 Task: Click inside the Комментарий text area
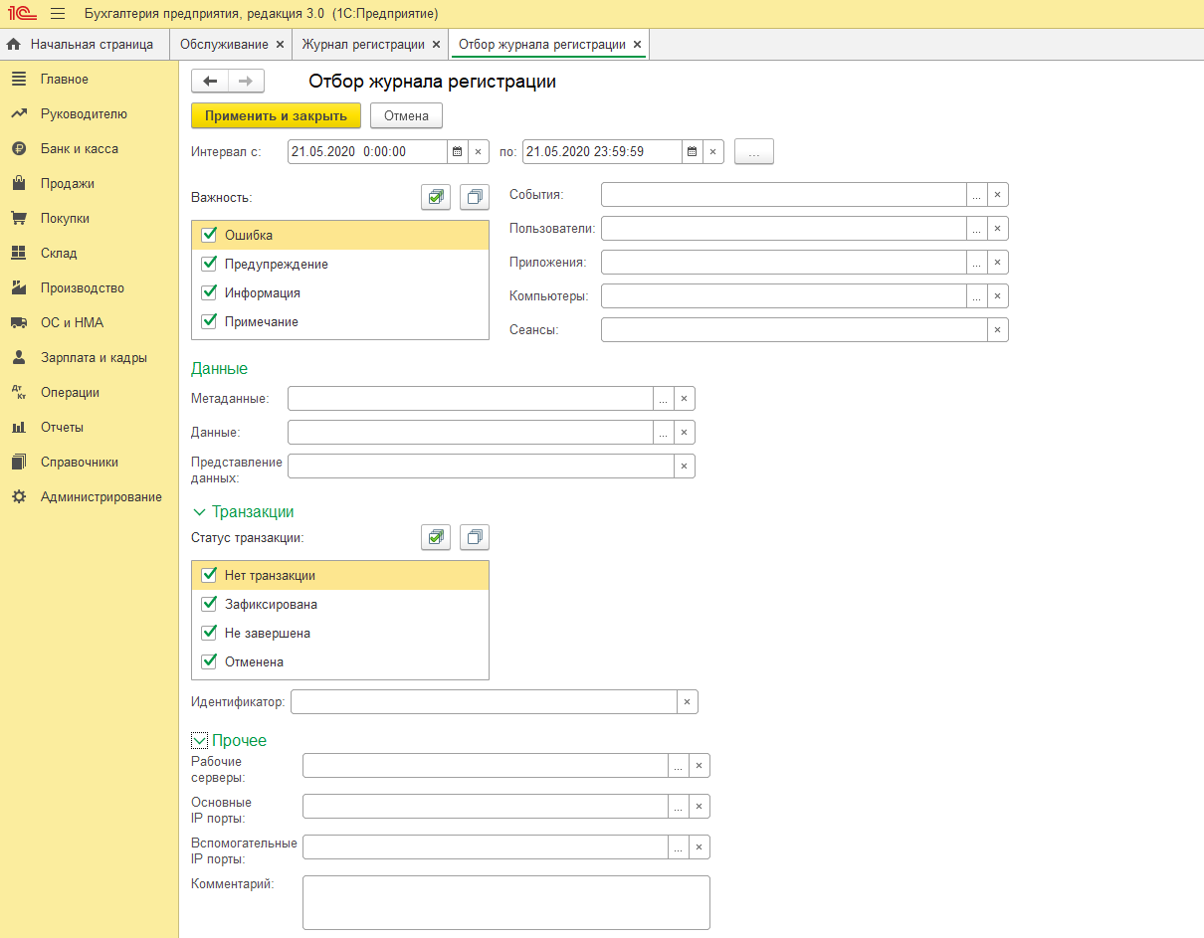pyautogui.click(x=505, y=901)
